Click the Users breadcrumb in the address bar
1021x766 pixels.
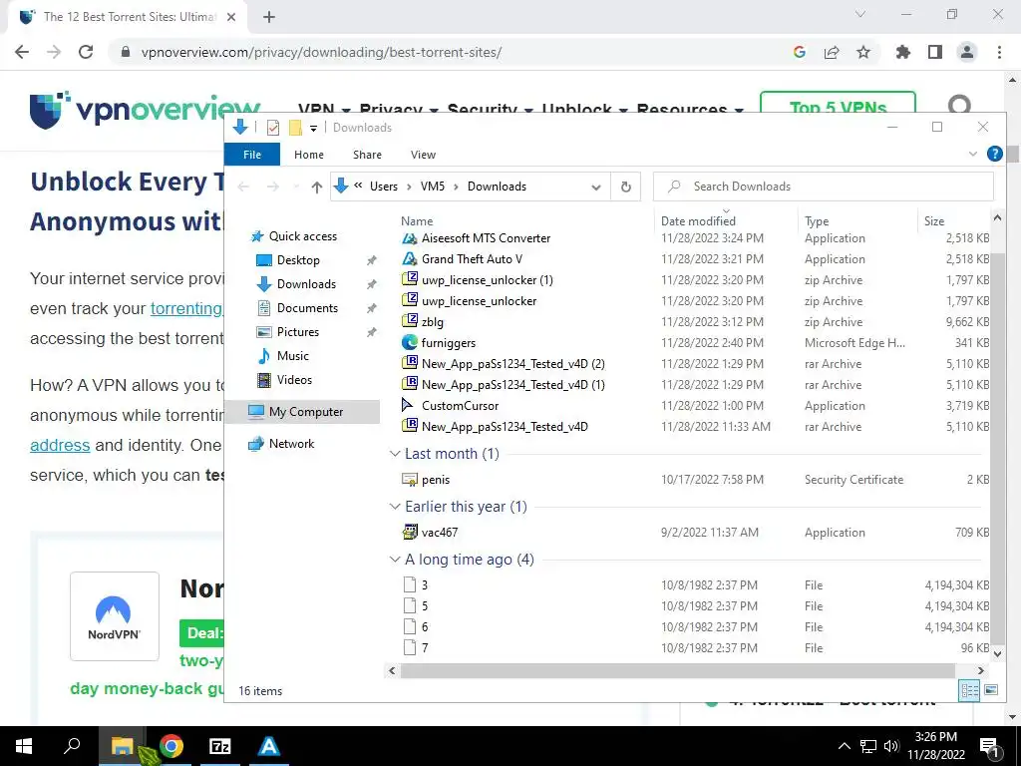384,187
